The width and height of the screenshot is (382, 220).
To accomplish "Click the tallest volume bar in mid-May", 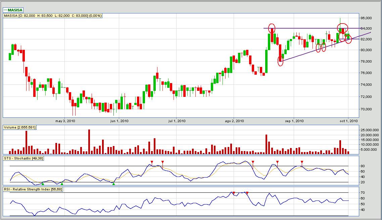I will point(89,141).
